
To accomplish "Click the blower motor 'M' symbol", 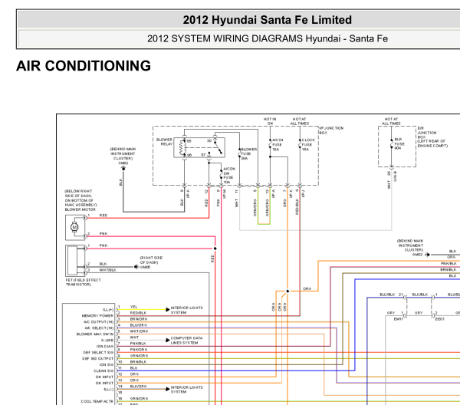I will (74, 227).
